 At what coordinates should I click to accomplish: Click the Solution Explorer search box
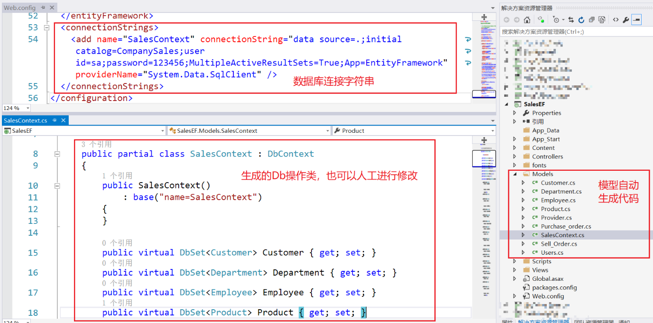[x=574, y=32]
